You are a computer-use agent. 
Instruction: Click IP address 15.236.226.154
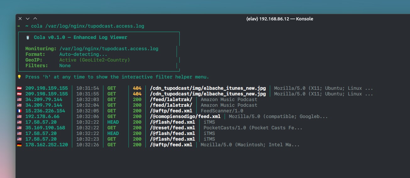click(x=45, y=111)
